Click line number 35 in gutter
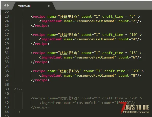Image resolution: width=152 pixels, height=117 pixels. [x=7, y=71]
